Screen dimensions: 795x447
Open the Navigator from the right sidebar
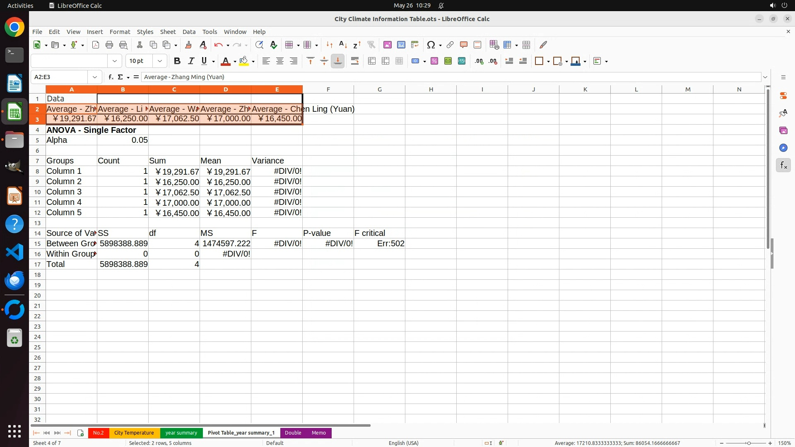pyautogui.click(x=783, y=148)
